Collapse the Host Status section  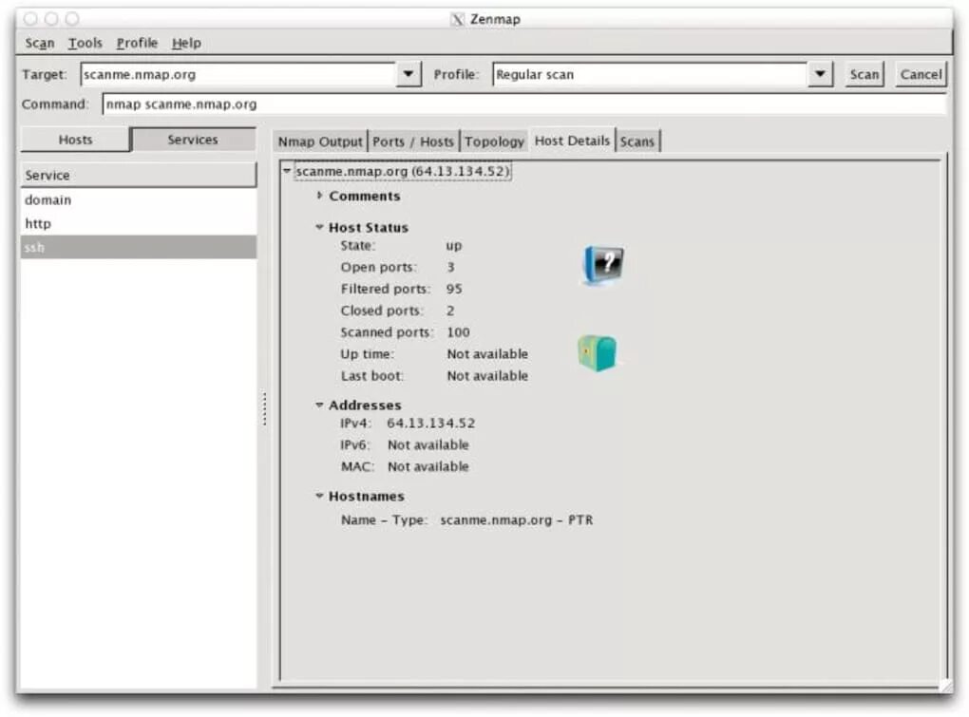[319, 227]
